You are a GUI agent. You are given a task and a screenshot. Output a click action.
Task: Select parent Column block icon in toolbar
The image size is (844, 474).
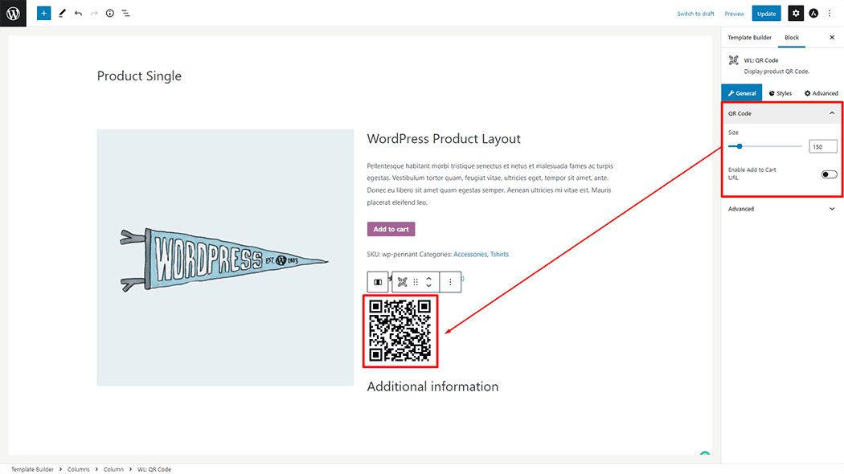click(378, 282)
